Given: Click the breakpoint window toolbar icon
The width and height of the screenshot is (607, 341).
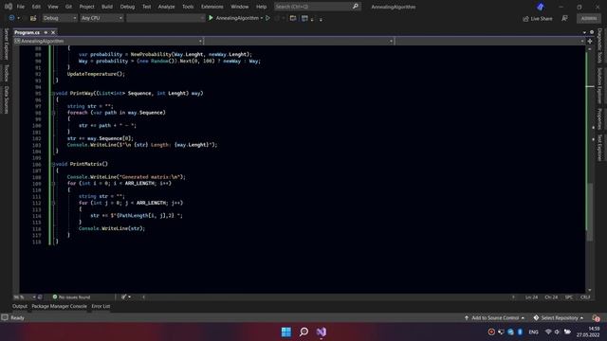Looking at the screenshot, I should pyautogui.click(x=304, y=18).
